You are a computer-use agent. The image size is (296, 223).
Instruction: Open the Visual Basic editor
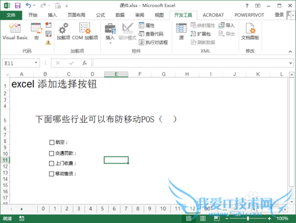tap(15, 31)
